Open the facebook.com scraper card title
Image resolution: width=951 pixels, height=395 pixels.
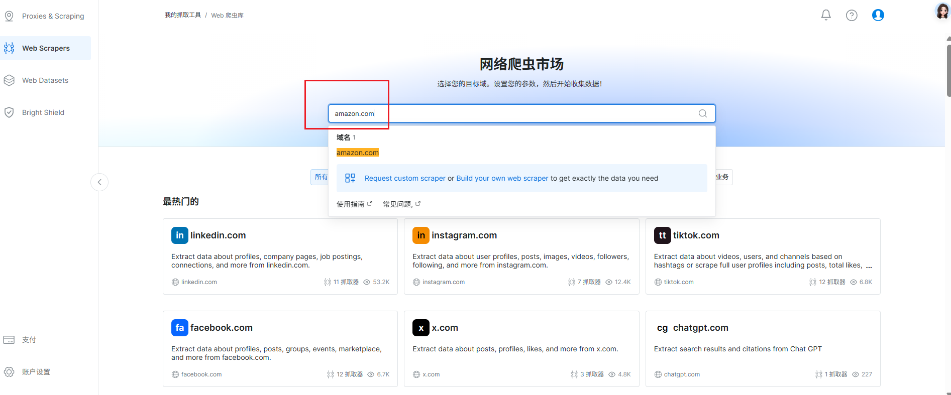tap(222, 328)
